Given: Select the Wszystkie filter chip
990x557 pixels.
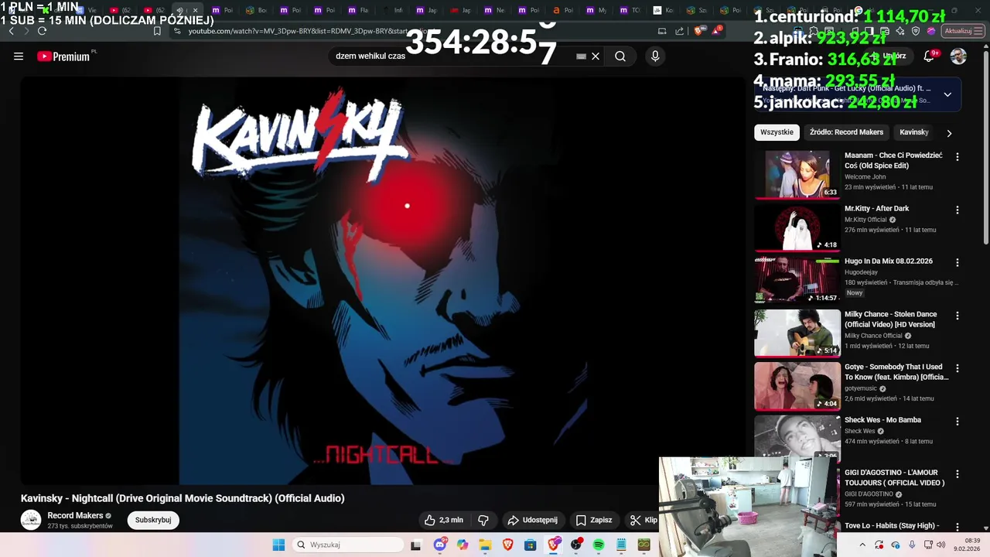Looking at the screenshot, I should (x=777, y=132).
